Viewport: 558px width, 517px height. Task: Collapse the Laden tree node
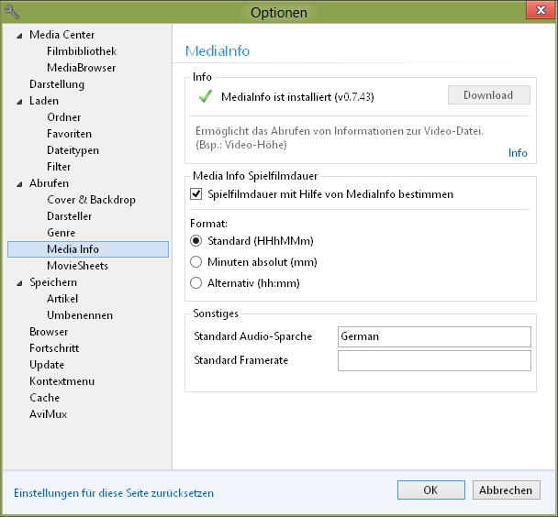pyautogui.click(x=19, y=102)
